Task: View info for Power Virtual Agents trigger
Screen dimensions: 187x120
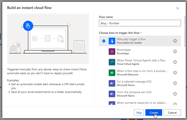Action: (175, 62)
